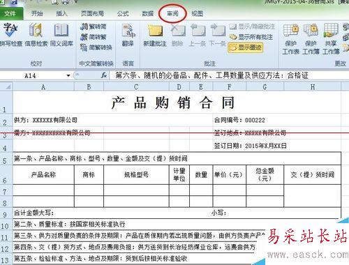The image size is (349, 265).
Task: Click the 数量 header cell
Action: (x=201, y=174)
